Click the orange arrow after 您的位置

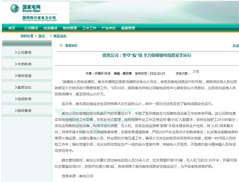pos(36,36)
